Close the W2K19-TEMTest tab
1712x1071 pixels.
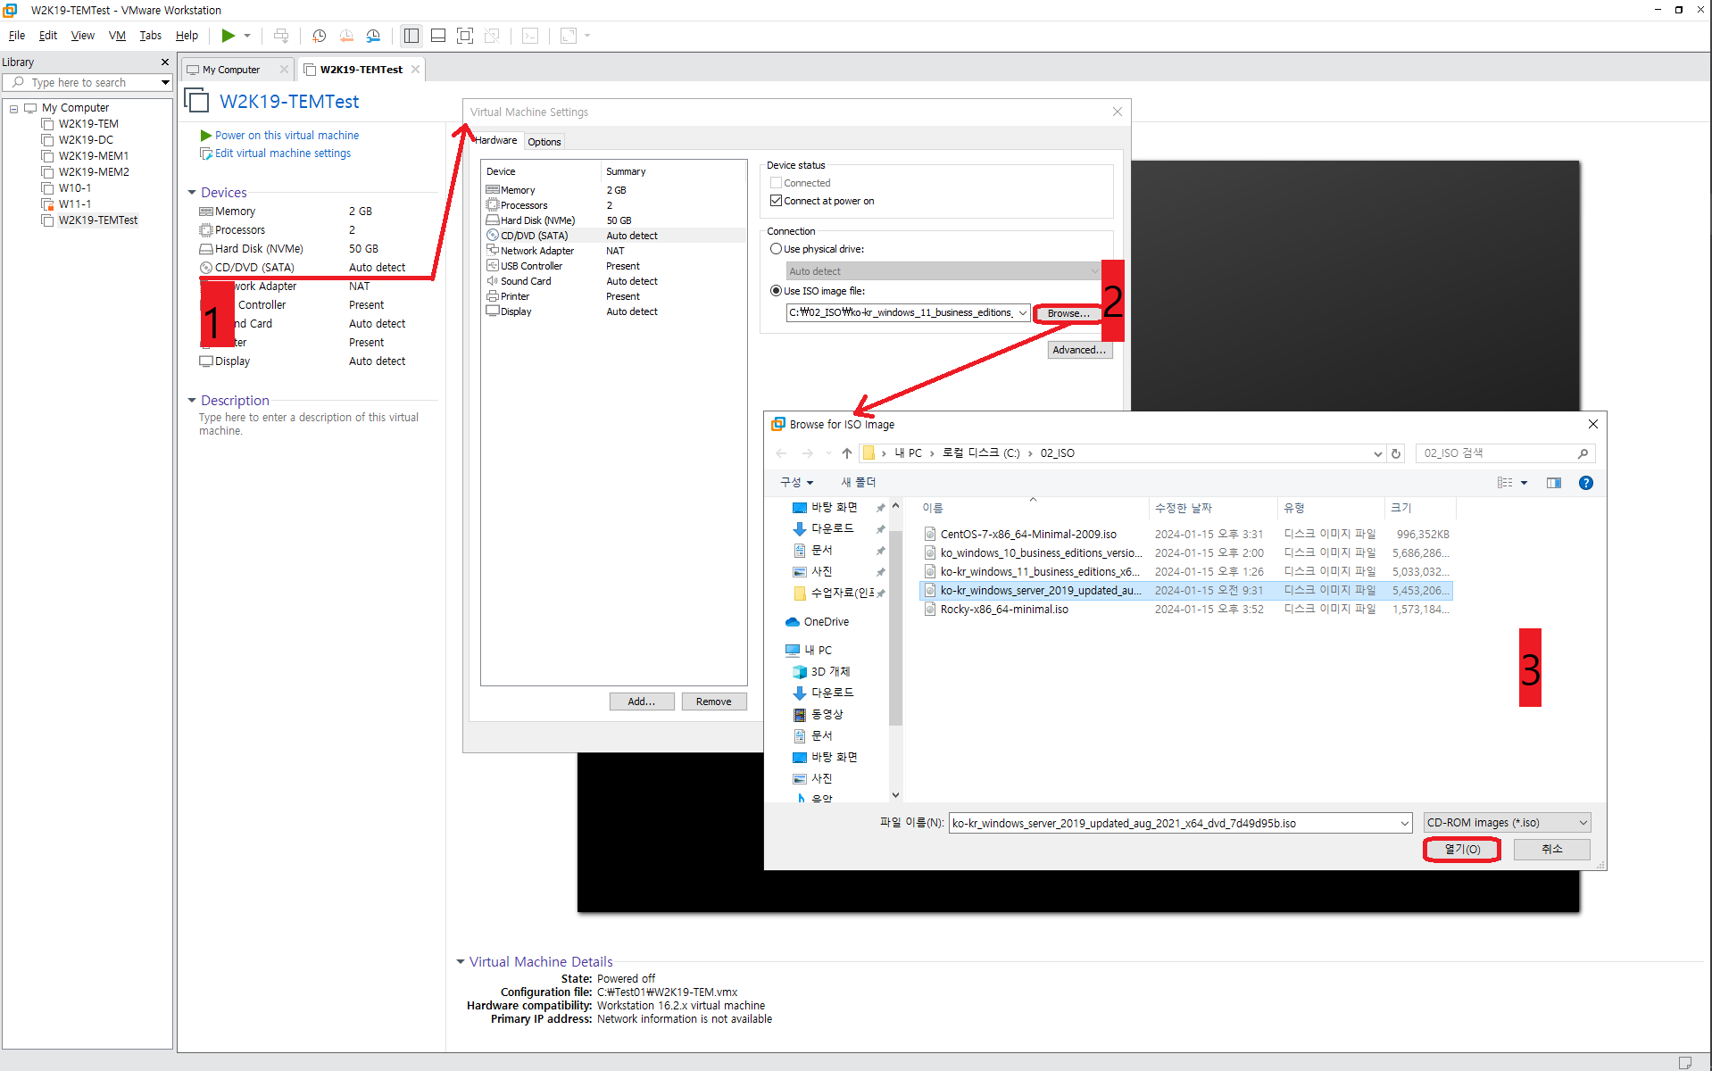coord(415,69)
